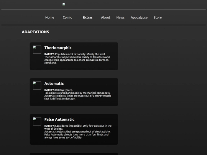Click the False Automatic adaptation image
The width and height of the screenshot is (207, 155).
pos(37,121)
